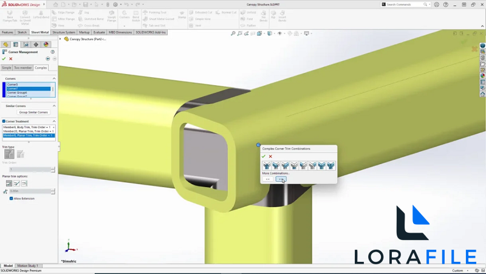Open the PropertyManager tab icon

click(x=16, y=44)
